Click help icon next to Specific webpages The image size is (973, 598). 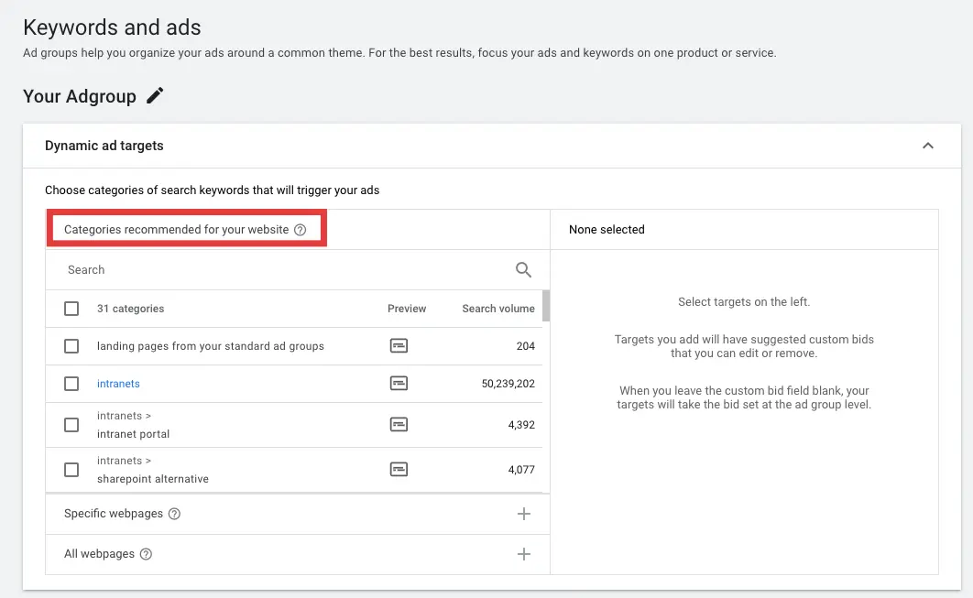click(174, 514)
